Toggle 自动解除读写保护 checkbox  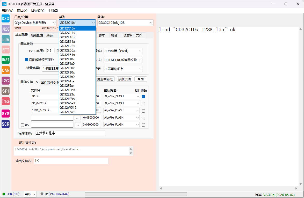coord(27,60)
